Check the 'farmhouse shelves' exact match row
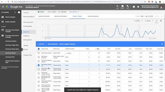This screenshot has width=165, height=92. [x=39, y=53]
